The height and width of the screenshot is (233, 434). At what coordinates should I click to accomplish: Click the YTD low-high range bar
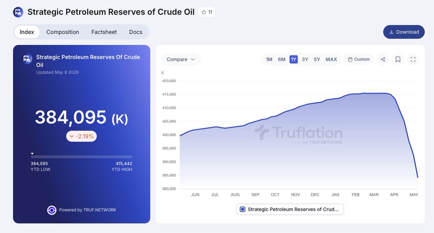[x=81, y=157]
